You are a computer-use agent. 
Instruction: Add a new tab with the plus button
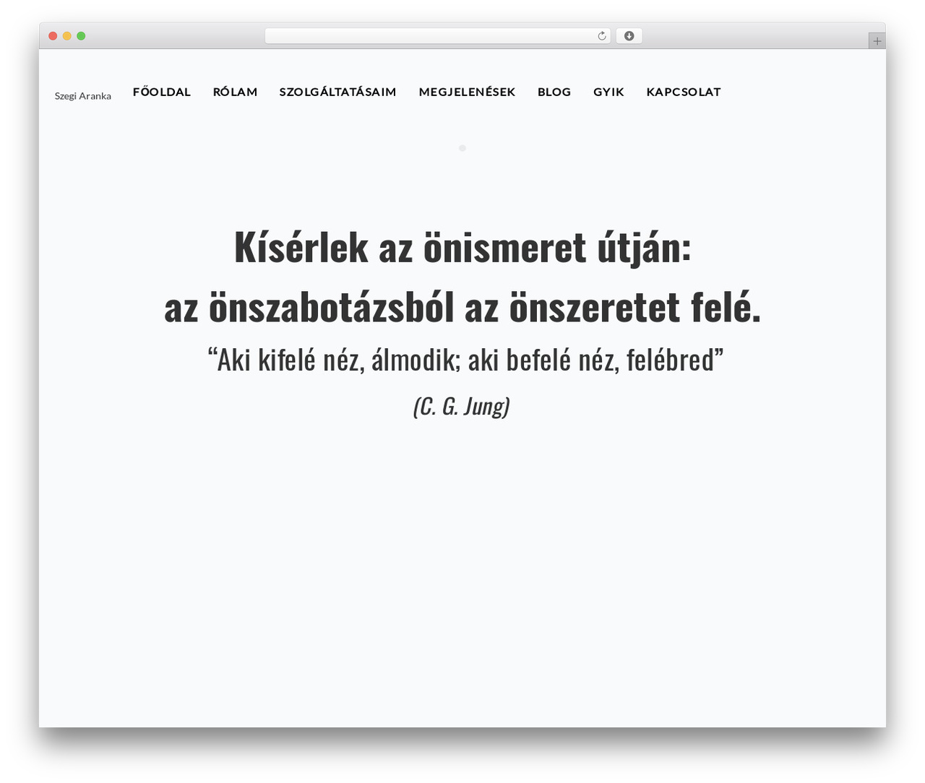click(x=877, y=41)
